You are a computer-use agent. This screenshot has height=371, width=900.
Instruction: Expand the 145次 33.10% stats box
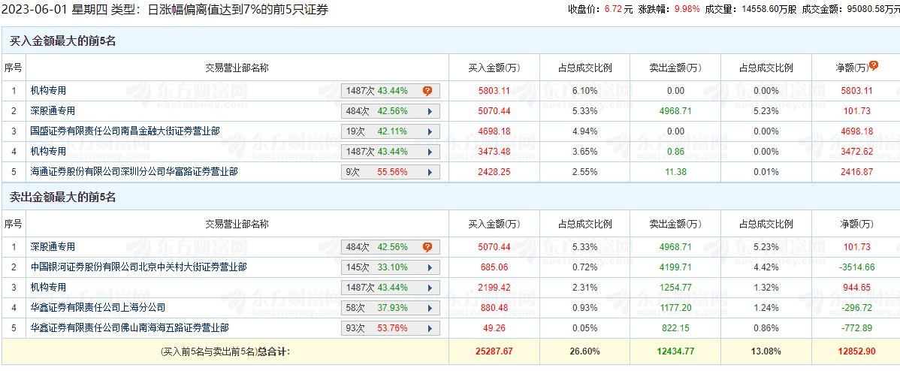390,267
